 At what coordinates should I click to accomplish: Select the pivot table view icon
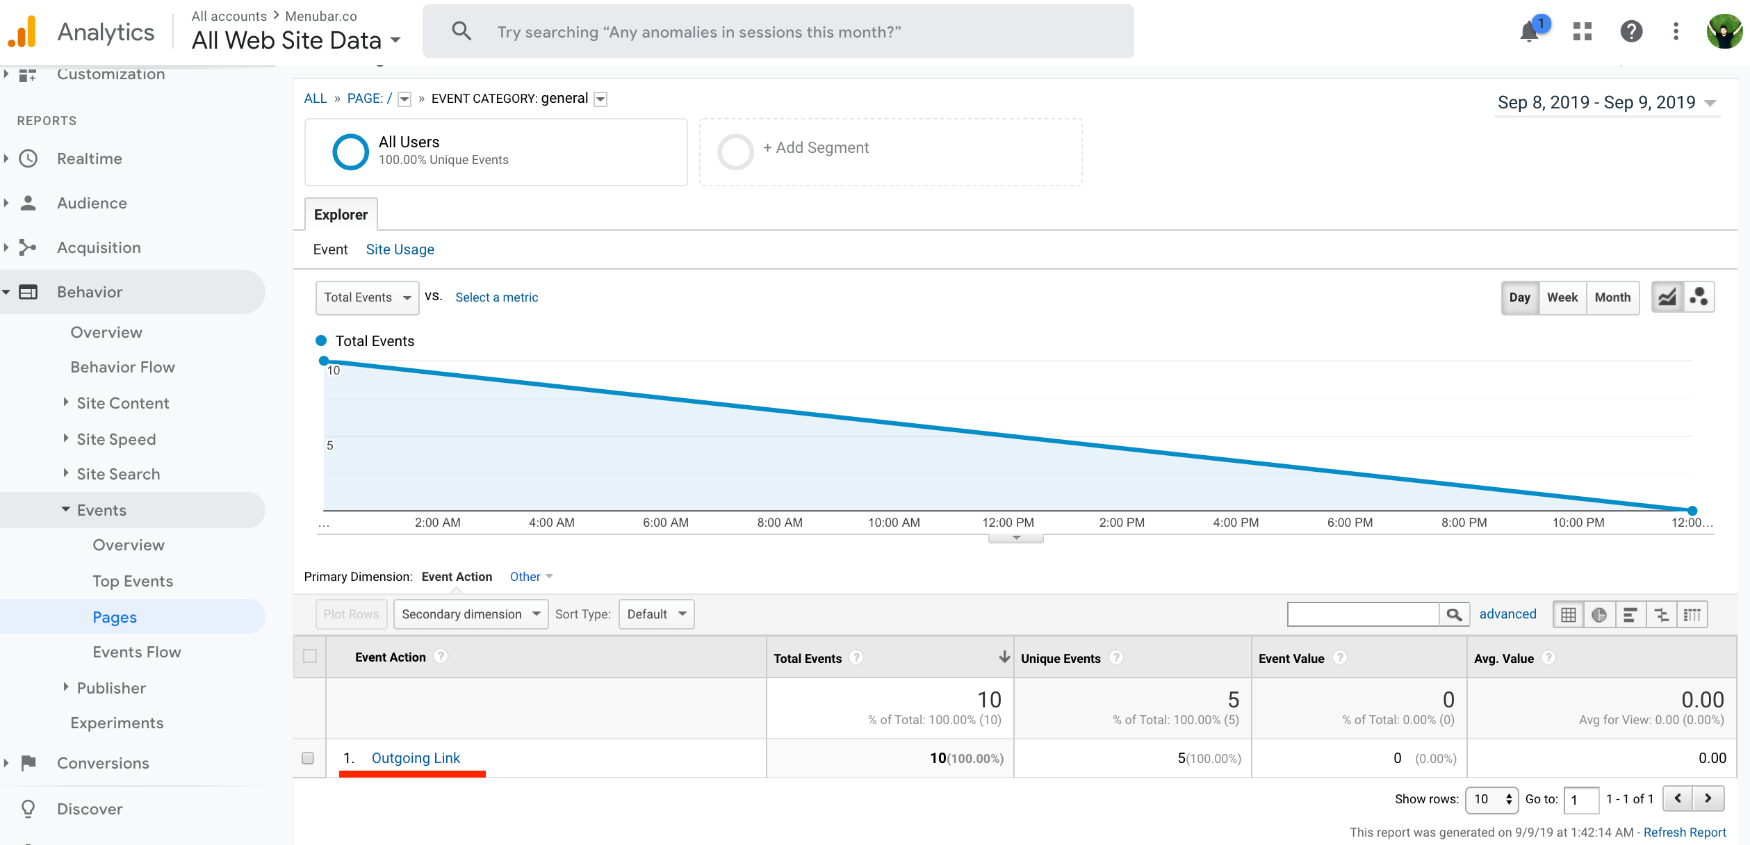pos(1692,614)
